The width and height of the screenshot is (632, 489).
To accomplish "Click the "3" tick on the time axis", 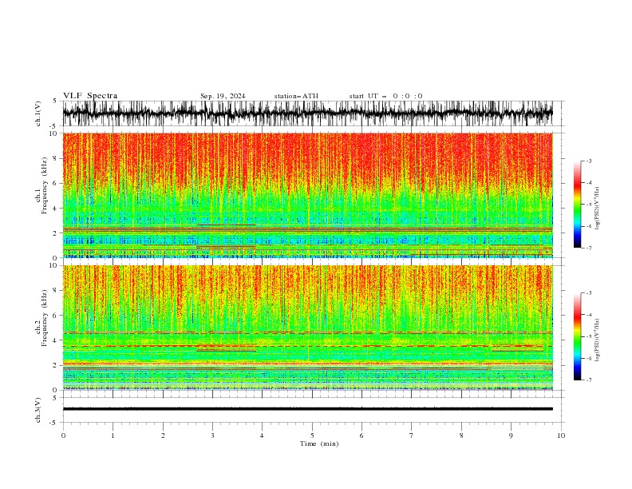I will pyautogui.click(x=212, y=435).
